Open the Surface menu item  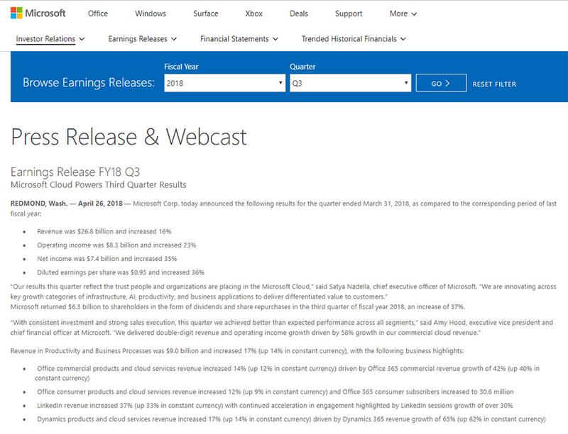pos(205,13)
